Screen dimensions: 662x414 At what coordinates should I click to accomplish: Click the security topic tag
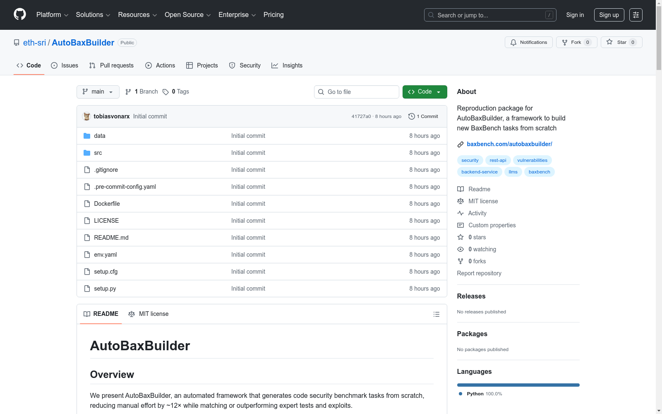[470, 160]
